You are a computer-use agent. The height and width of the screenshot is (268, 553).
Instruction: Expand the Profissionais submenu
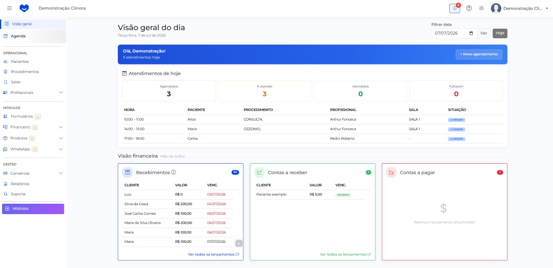pyautogui.click(x=61, y=93)
